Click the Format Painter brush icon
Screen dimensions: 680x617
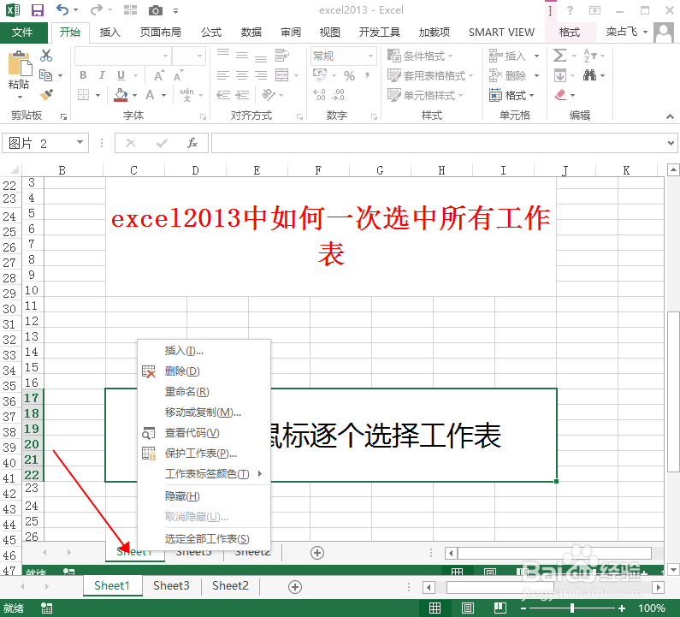click(46, 94)
